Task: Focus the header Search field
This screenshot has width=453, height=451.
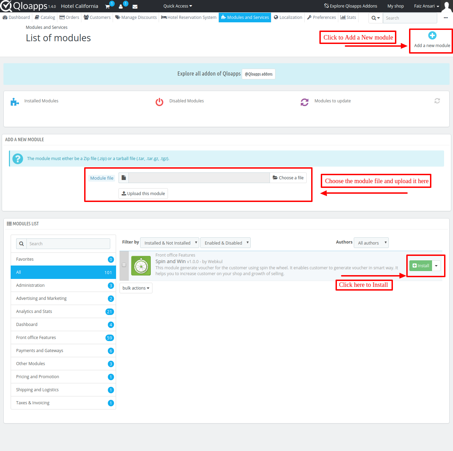Action: [x=410, y=18]
